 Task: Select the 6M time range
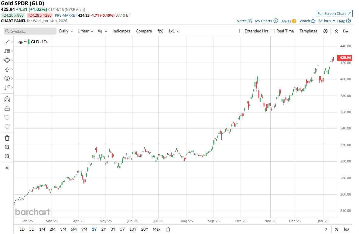point(74,229)
